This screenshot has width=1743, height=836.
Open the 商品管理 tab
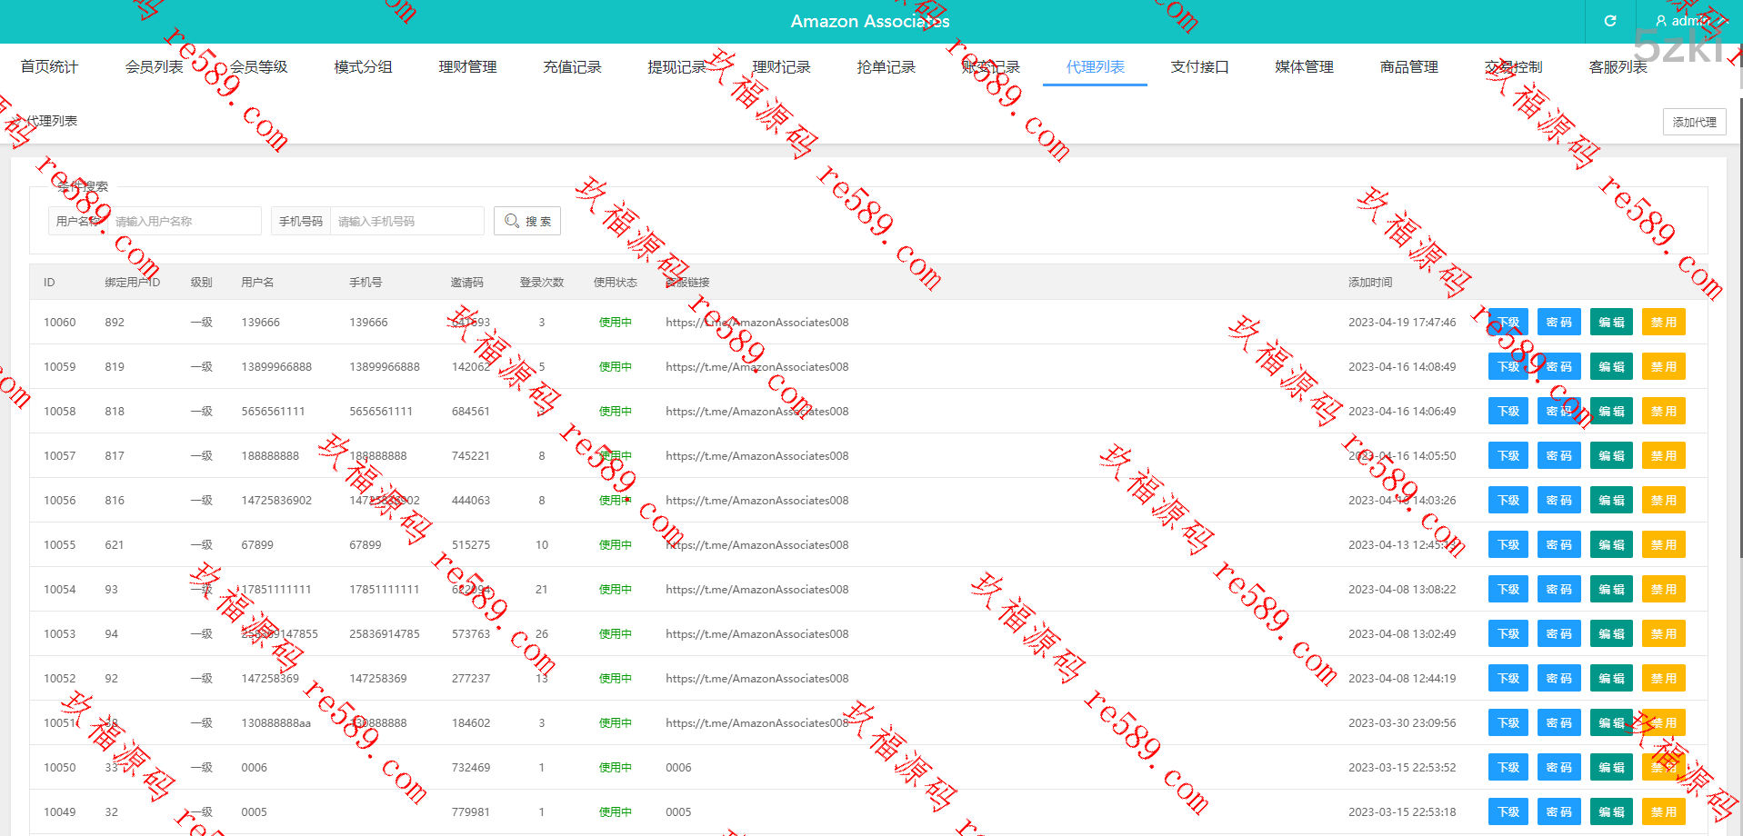click(x=1408, y=67)
